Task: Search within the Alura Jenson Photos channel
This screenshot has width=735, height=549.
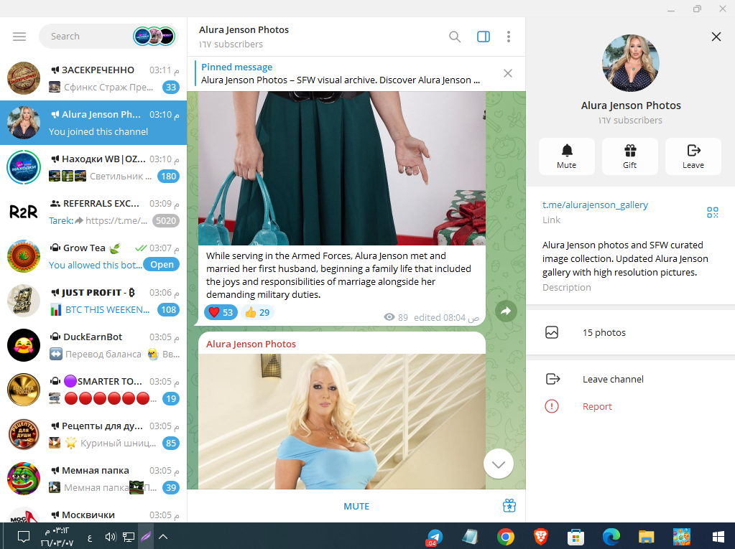Action: pos(454,37)
